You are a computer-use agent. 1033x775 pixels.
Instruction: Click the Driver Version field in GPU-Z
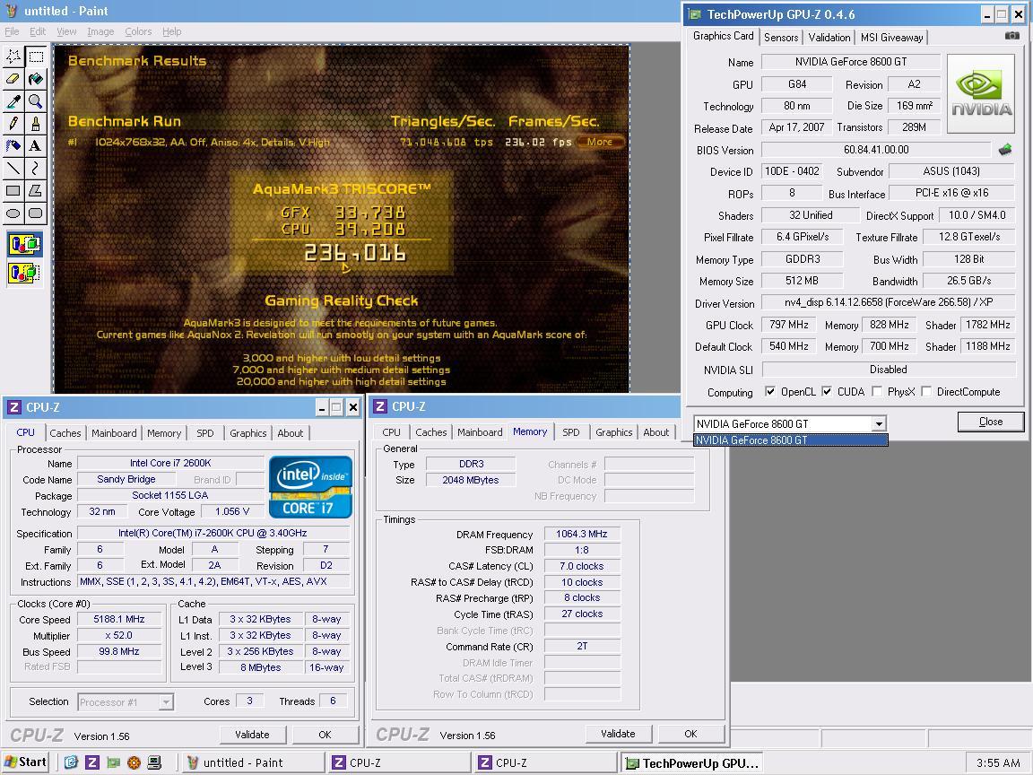(888, 302)
